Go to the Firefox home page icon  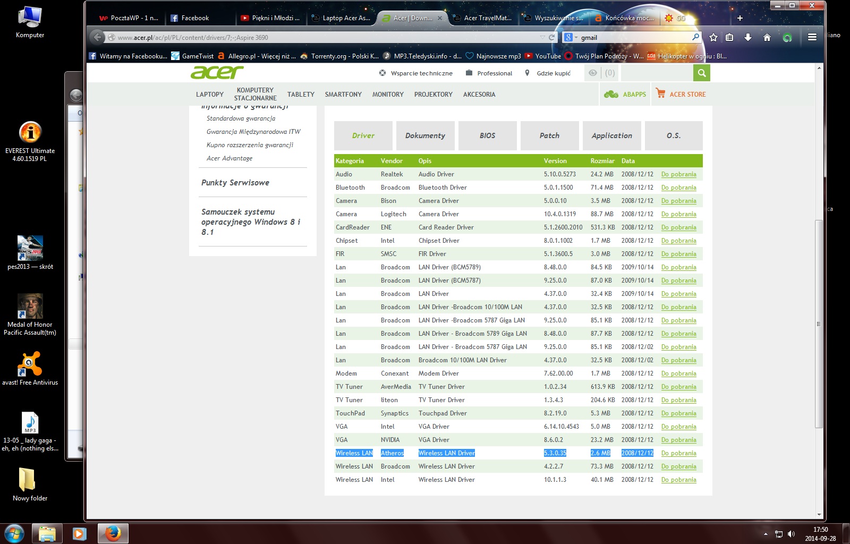(x=767, y=37)
